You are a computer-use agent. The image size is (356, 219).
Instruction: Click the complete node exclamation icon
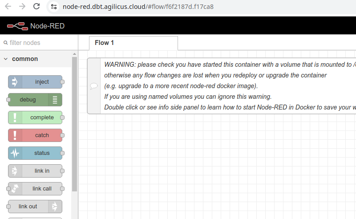(15, 118)
